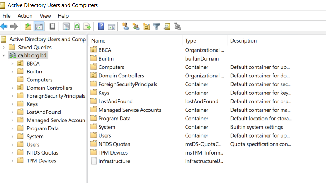This screenshot has height=183, width=326.
Task: Click the Forward arrow toolbar icon
Action: pyautogui.click(x=14, y=26)
